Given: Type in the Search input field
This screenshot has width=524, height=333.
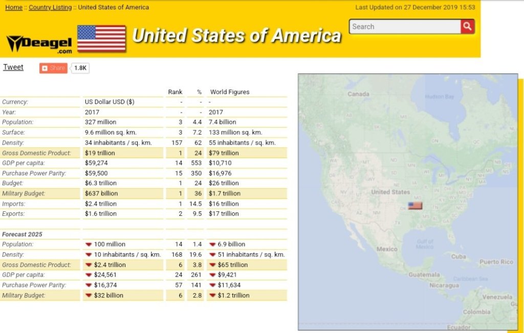Looking at the screenshot, I should (x=404, y=27).
